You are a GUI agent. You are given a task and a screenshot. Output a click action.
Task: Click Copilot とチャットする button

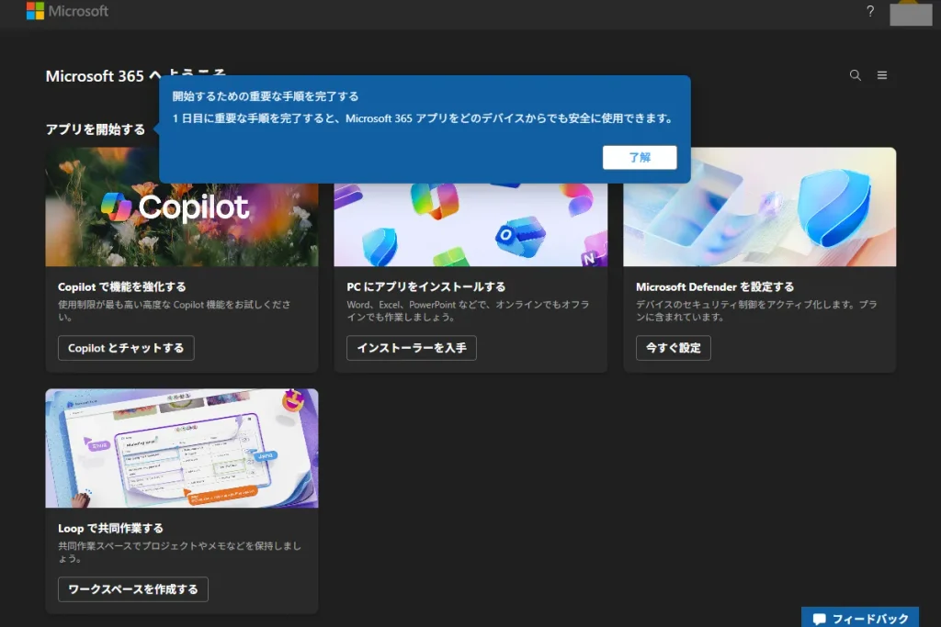[x=126, y=348]
